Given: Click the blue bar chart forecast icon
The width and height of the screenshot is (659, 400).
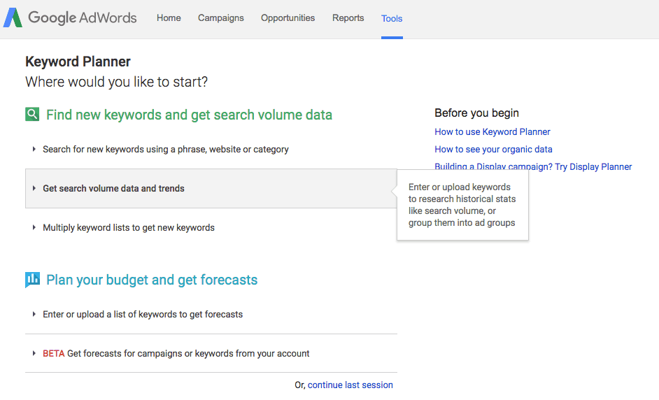Looking at the screenshot, I should click(x=32, y=280).
